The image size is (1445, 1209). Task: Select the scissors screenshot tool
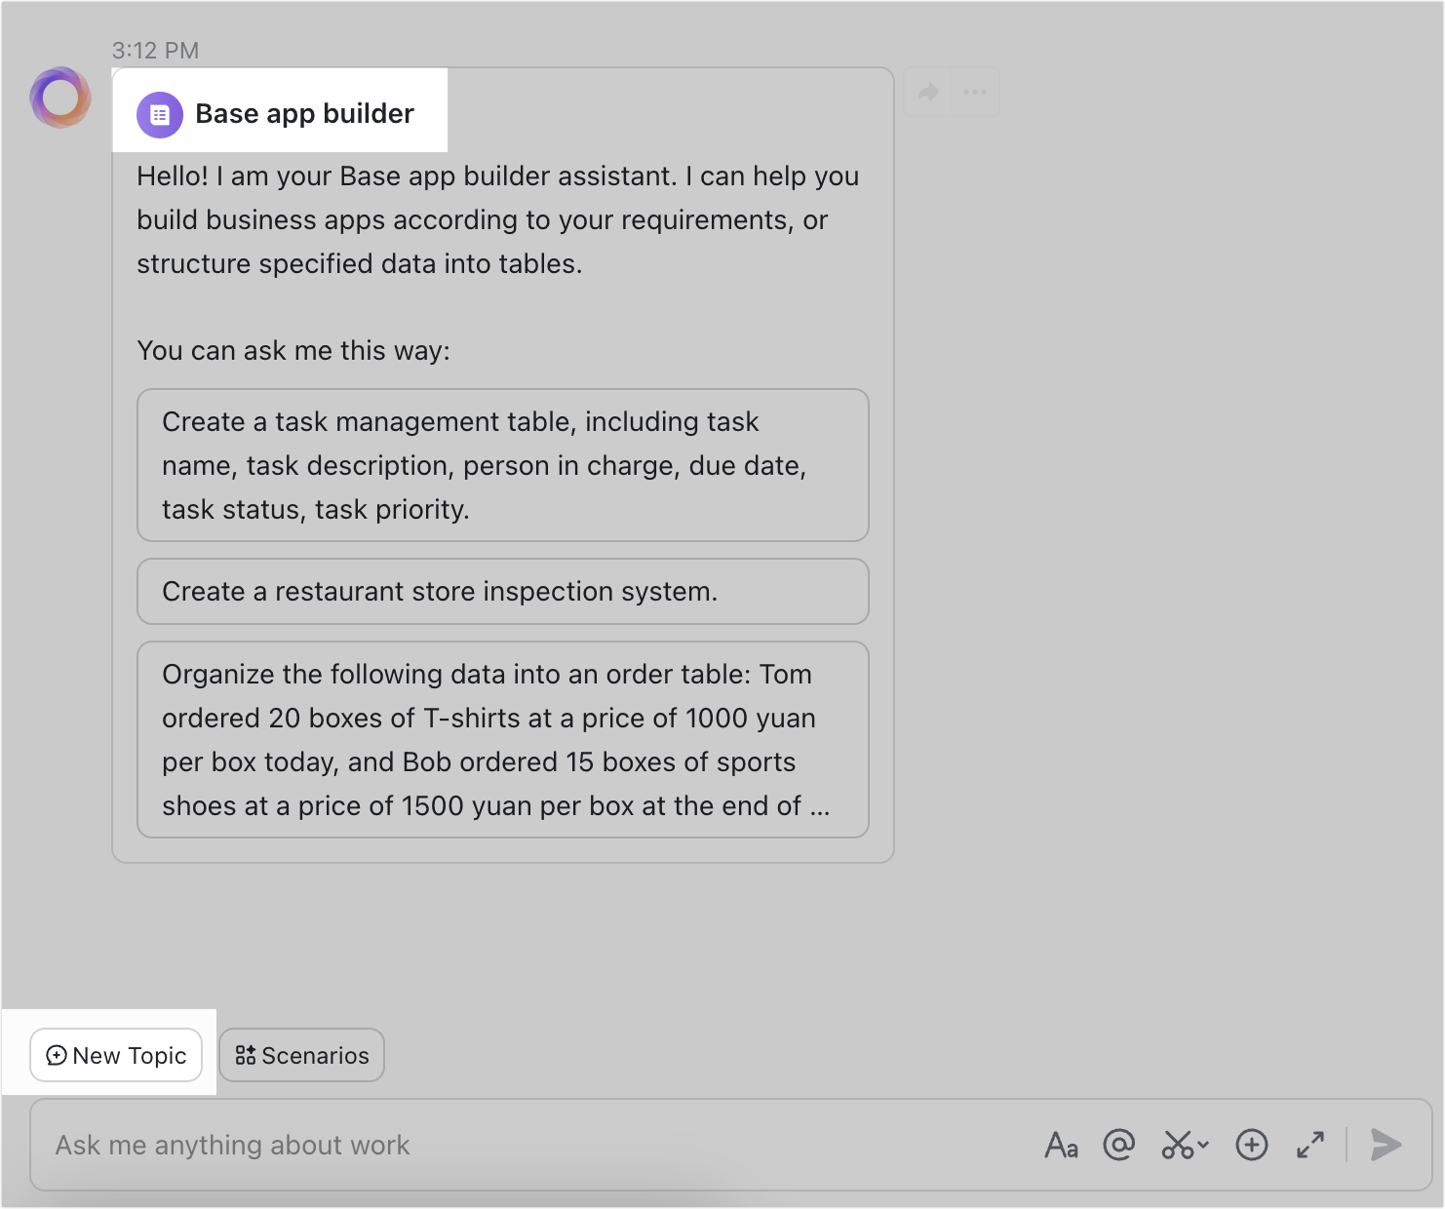click(1177, 1145)
